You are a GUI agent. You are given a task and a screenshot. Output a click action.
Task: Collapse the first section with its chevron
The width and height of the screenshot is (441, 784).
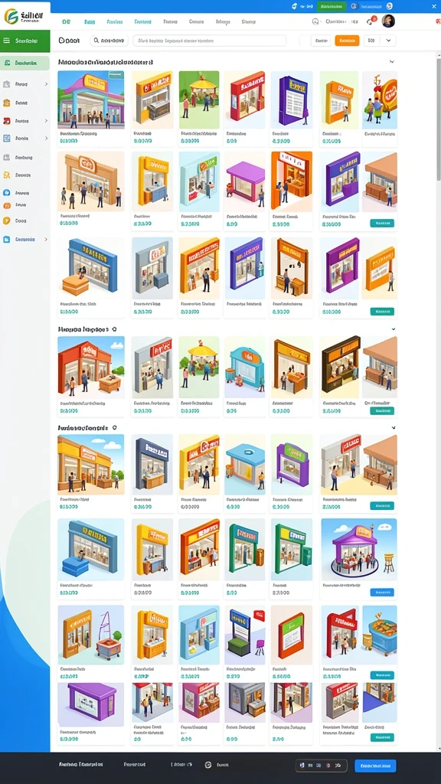[x=392, y=62]
